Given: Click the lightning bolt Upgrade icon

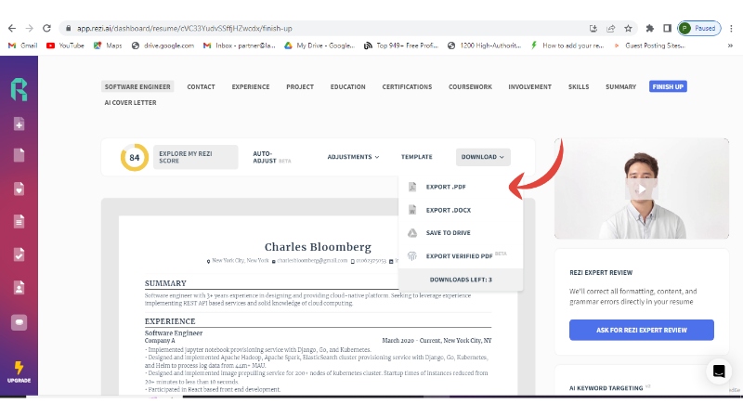Looking at the screenshot, I should coord(19,369).
